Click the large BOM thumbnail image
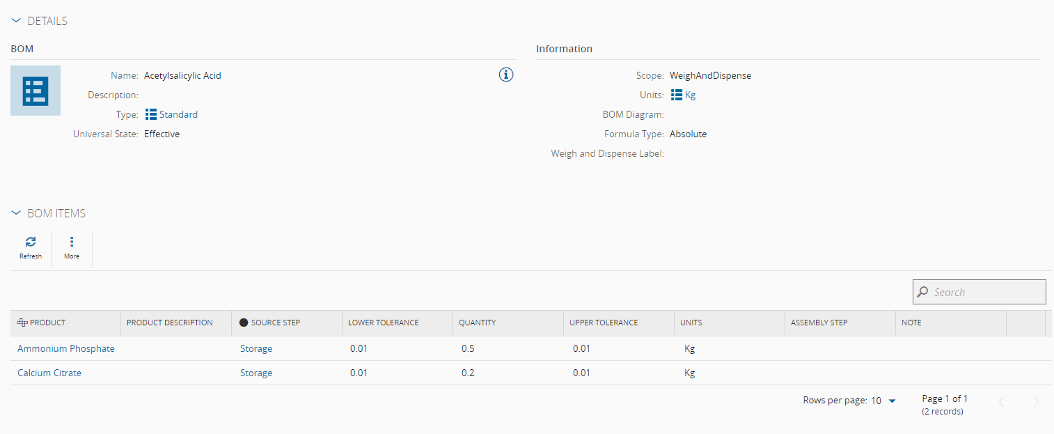Image resolution: width=1054 pixels, height=434 pixels. pyautogui.click(x=36, y=91)
